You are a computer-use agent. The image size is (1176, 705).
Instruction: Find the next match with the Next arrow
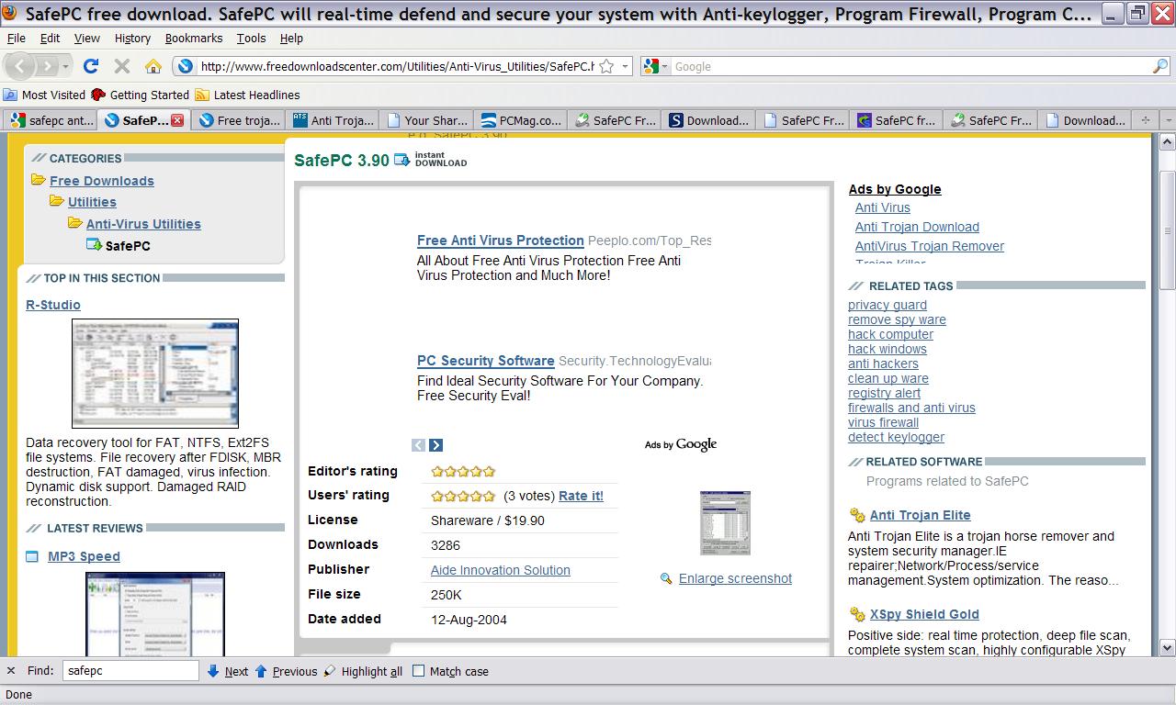tap(227, 671)
